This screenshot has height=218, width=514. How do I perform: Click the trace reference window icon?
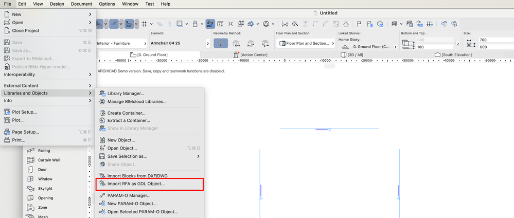click(180, 24)
